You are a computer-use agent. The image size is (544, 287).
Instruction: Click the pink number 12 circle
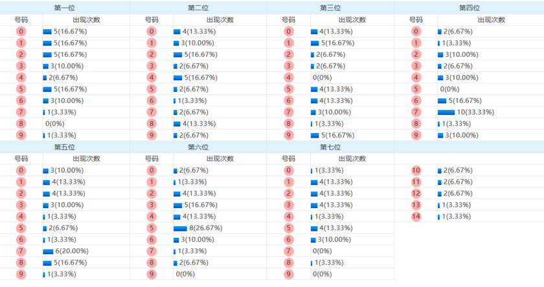point(415,193)
